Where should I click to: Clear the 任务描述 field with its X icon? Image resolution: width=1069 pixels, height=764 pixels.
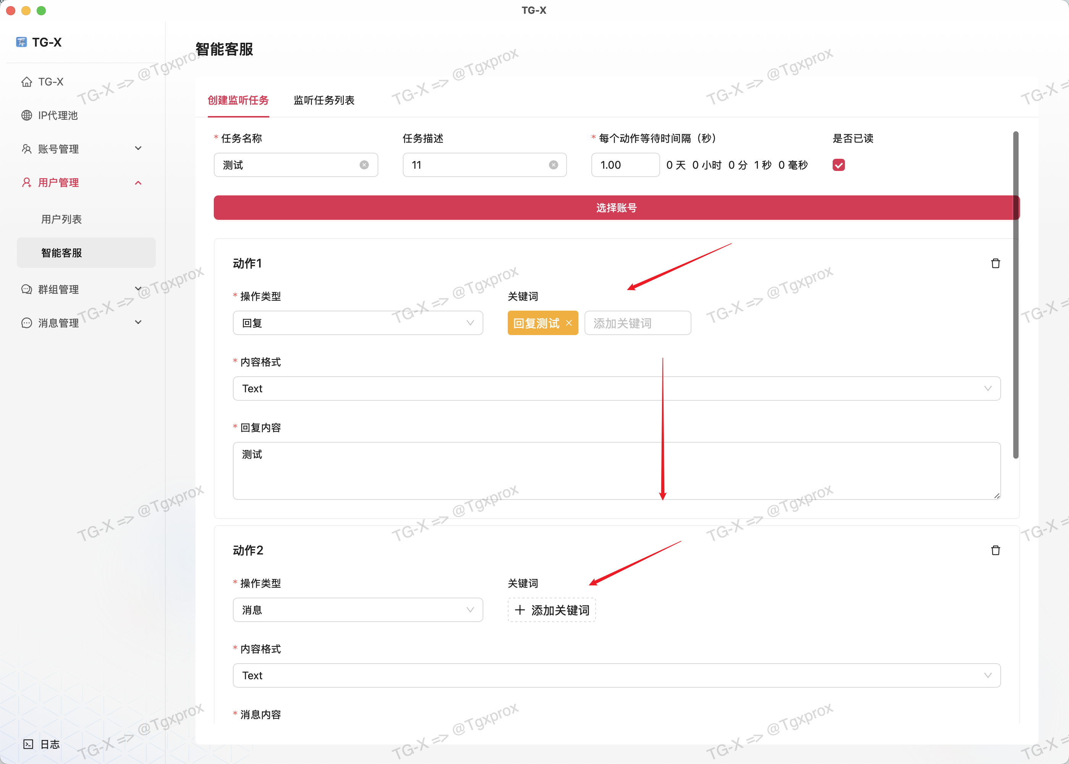(x=553, y=164)
